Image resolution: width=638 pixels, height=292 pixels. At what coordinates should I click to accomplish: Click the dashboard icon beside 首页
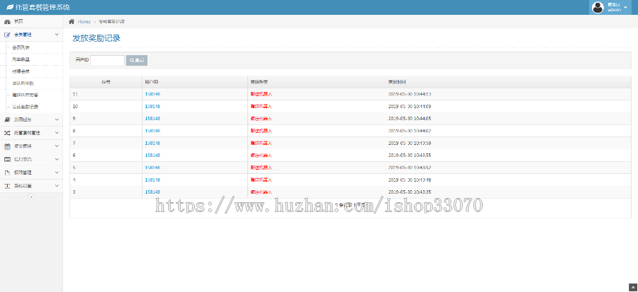pyautogui.click(x=7, y=21)
